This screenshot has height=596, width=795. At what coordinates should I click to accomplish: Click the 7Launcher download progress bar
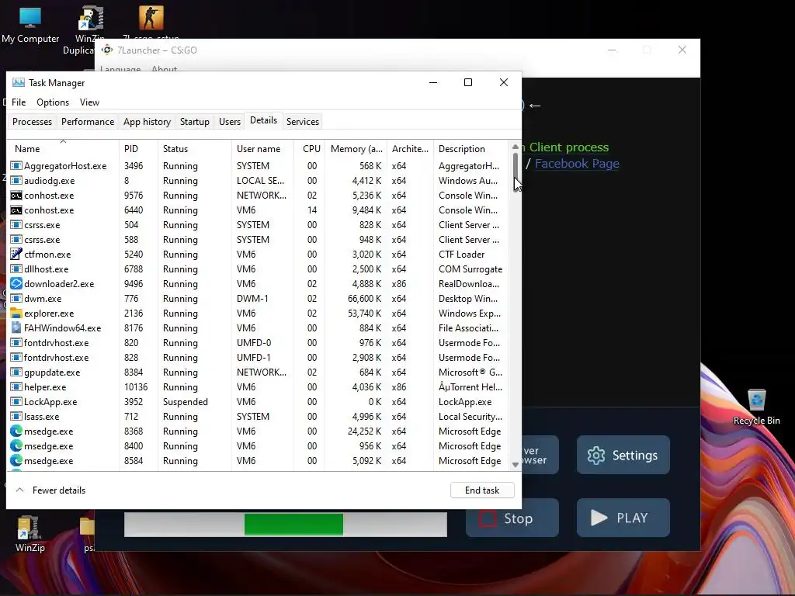tap(286, 525)
